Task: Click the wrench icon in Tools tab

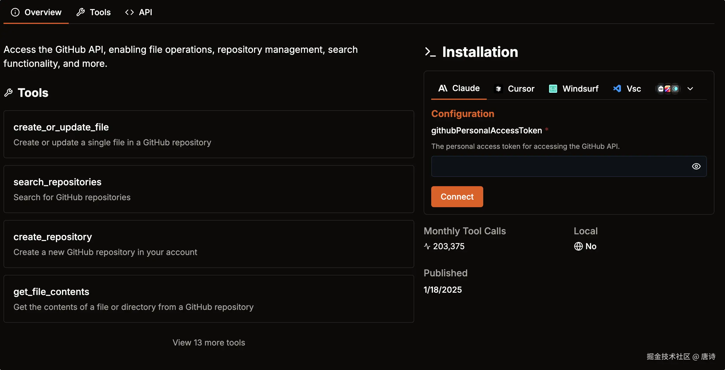Action: point(81,12)
